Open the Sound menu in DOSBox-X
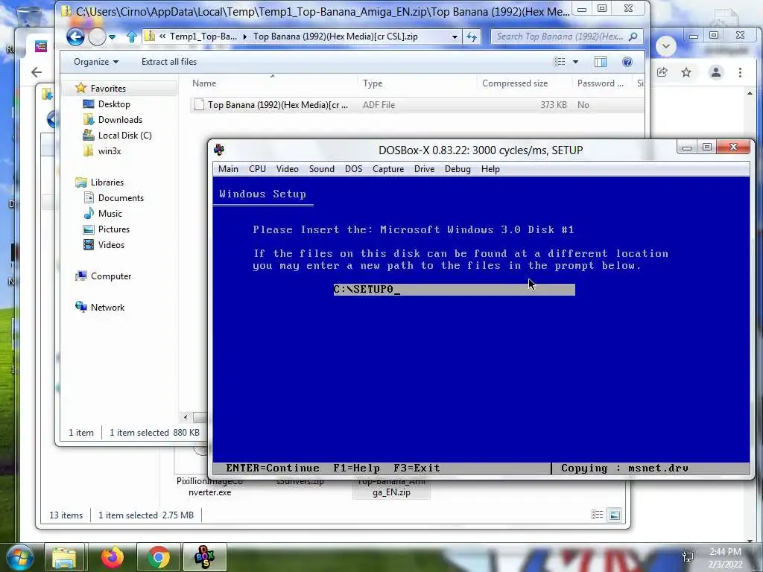Viewport: 763px width, 572px height. pyautogui.click(x=322, y=169)
